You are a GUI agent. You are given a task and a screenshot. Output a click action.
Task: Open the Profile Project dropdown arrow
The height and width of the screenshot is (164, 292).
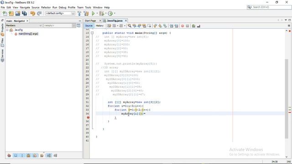click(115, 13)
